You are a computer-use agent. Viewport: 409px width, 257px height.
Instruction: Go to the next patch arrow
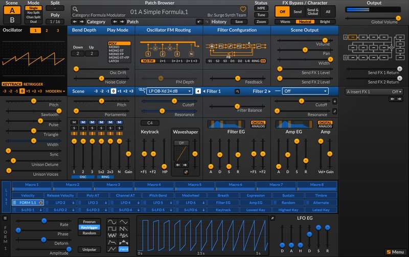point(122,22)
